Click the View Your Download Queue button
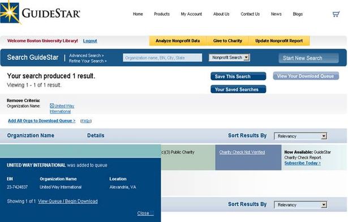This screenshot has height=222, width=348. [x=306, y=76]
